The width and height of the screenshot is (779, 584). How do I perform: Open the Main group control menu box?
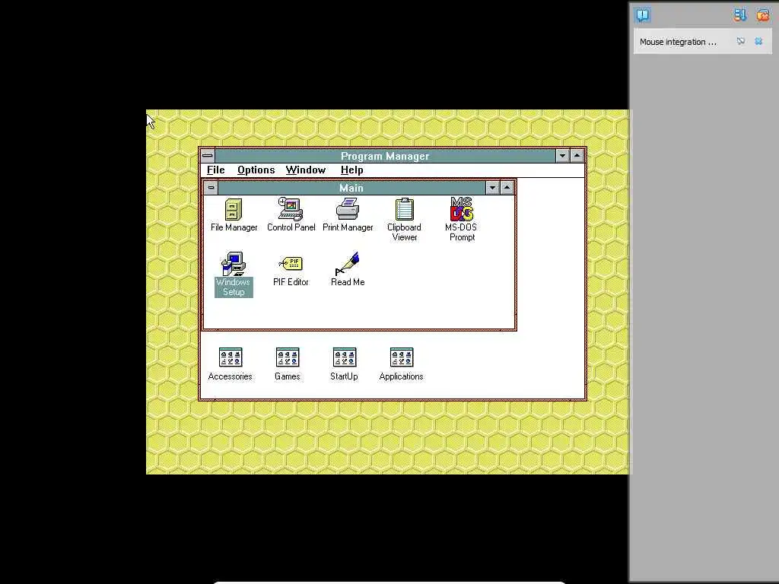tap(211, 188)
